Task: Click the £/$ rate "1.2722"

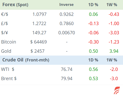Action: (x=39, y=24)
